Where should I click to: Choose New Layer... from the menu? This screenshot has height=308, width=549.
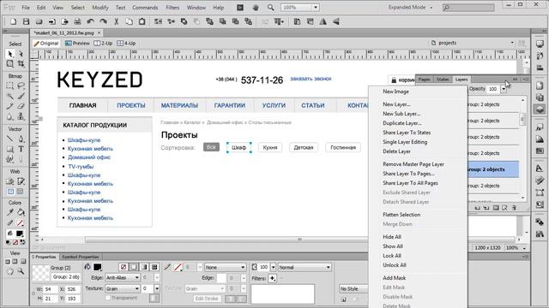pyautogui.click(x=396, y=104)
